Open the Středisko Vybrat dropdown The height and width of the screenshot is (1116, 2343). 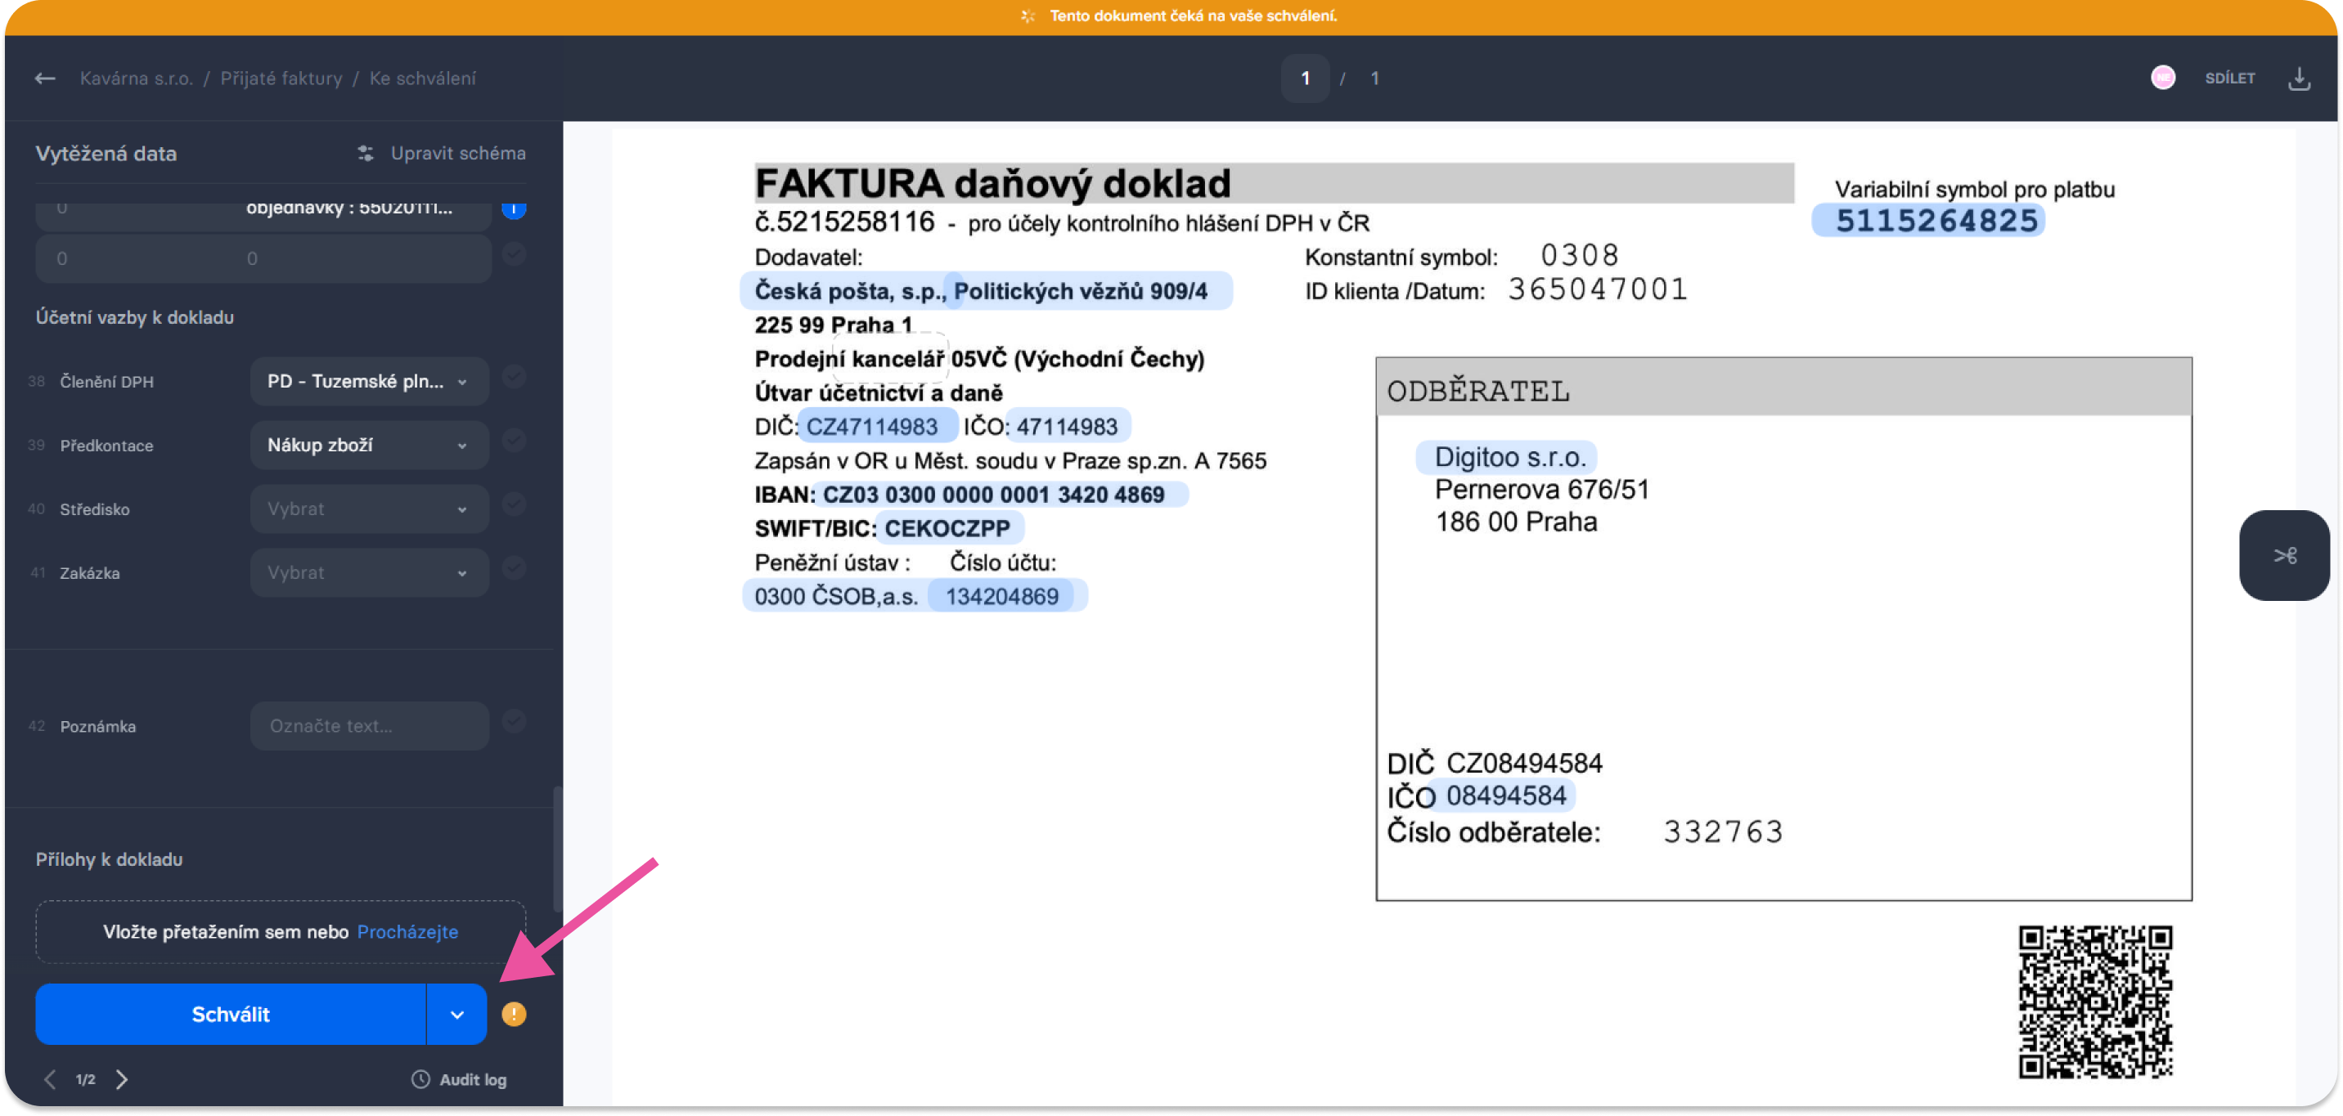[x=369, y=509]
